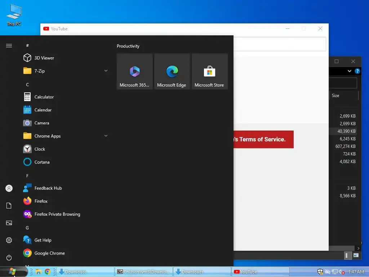
Task: Open Feedback Hub
Action: [66, 188]
